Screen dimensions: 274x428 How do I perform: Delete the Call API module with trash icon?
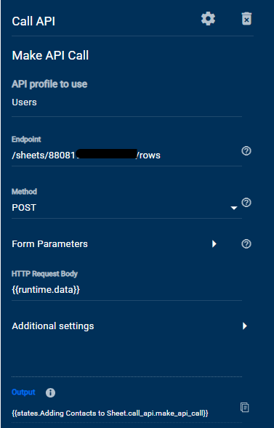pyautogui.click(x=246, y=19)
